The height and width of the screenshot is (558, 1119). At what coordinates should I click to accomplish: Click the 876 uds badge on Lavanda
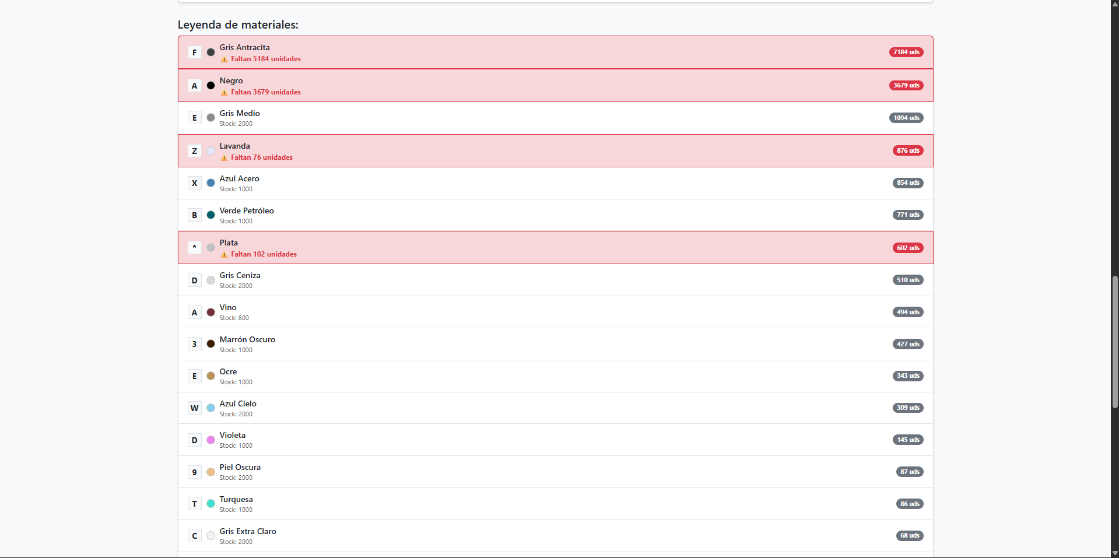point(908,150)
